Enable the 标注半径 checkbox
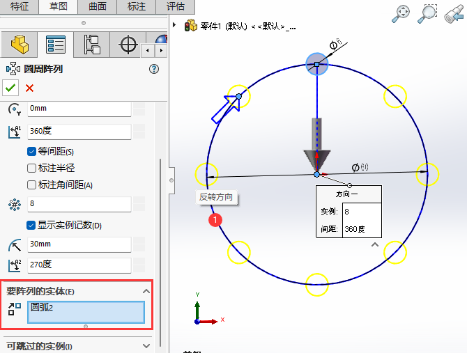467x353 pixels. tap(31, 168)
